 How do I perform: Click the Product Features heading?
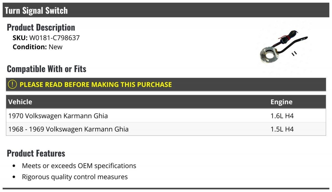click(x=36, y=153)
